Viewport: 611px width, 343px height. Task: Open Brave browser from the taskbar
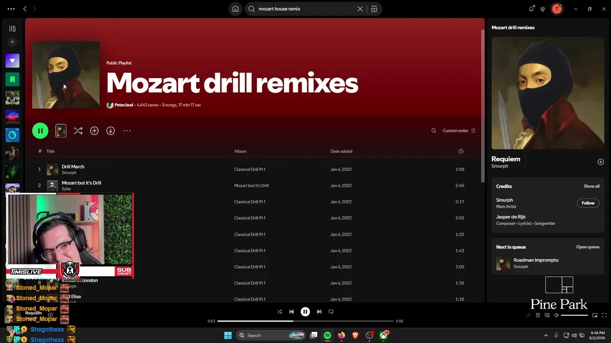click(x=355, y=335)
